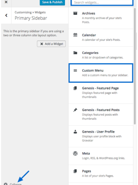
Task: Click the Add a Widget button
Action: (51, 44)
